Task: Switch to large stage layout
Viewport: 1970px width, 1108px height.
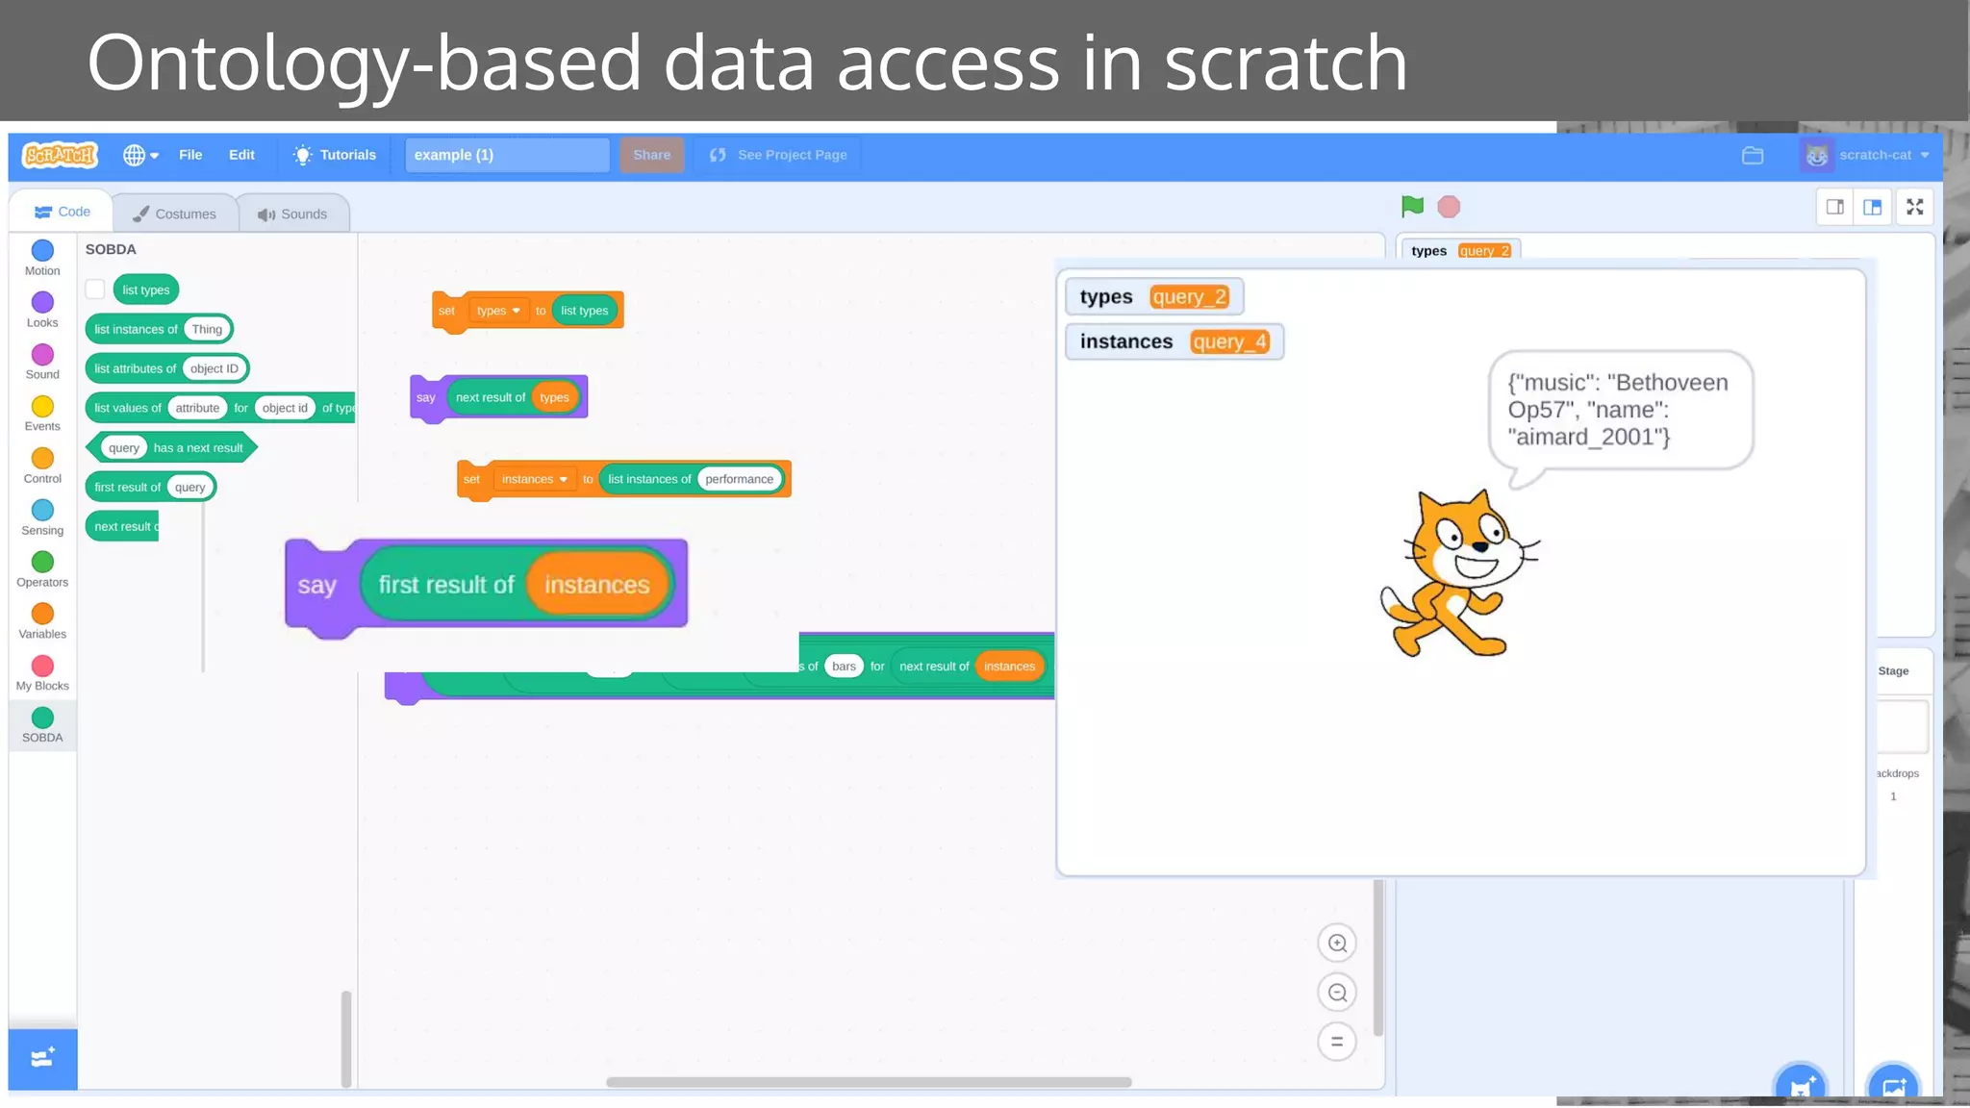Action: (1872, 207)
